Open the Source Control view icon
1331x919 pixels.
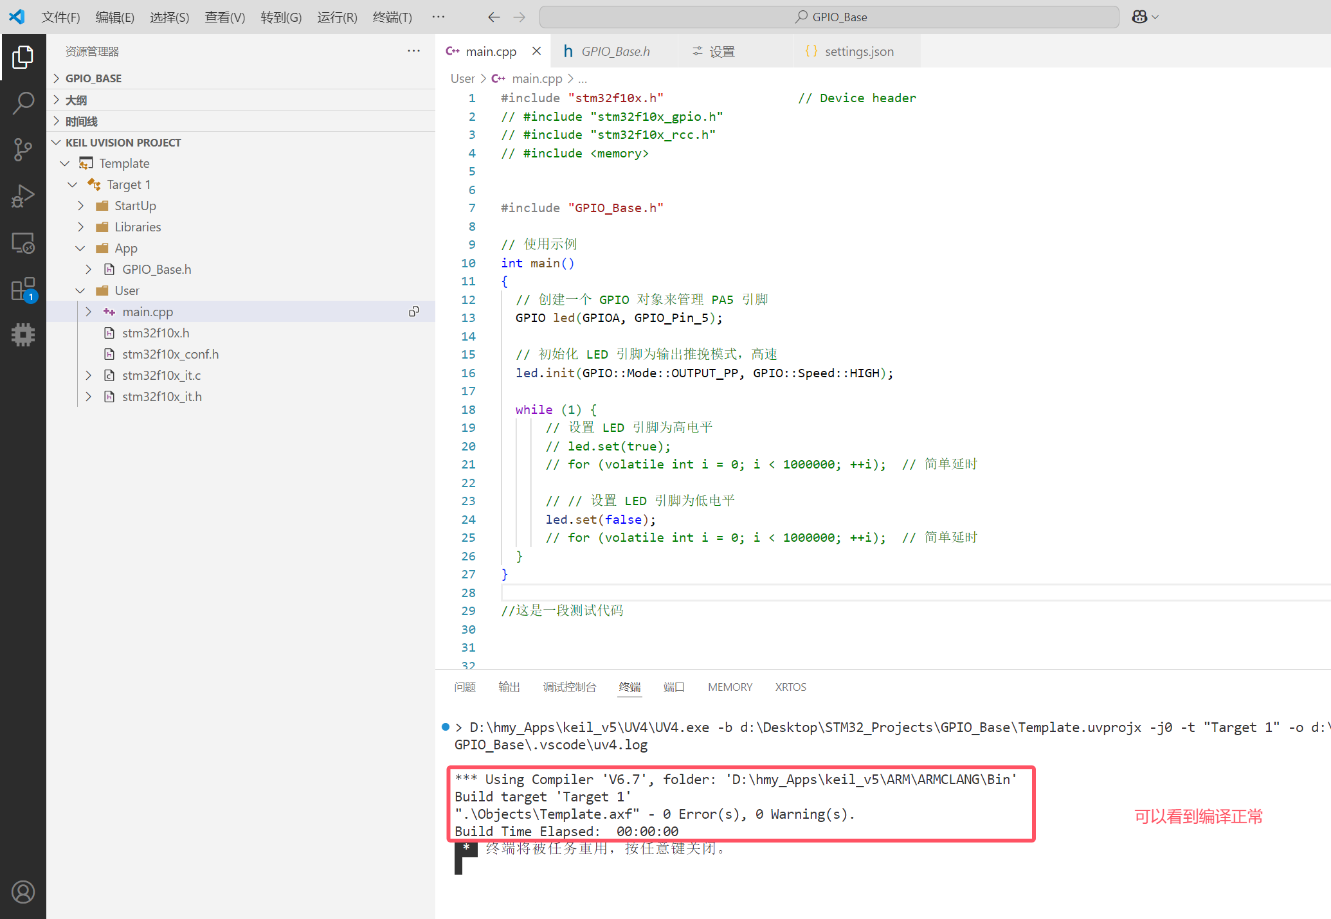[23, 150]
